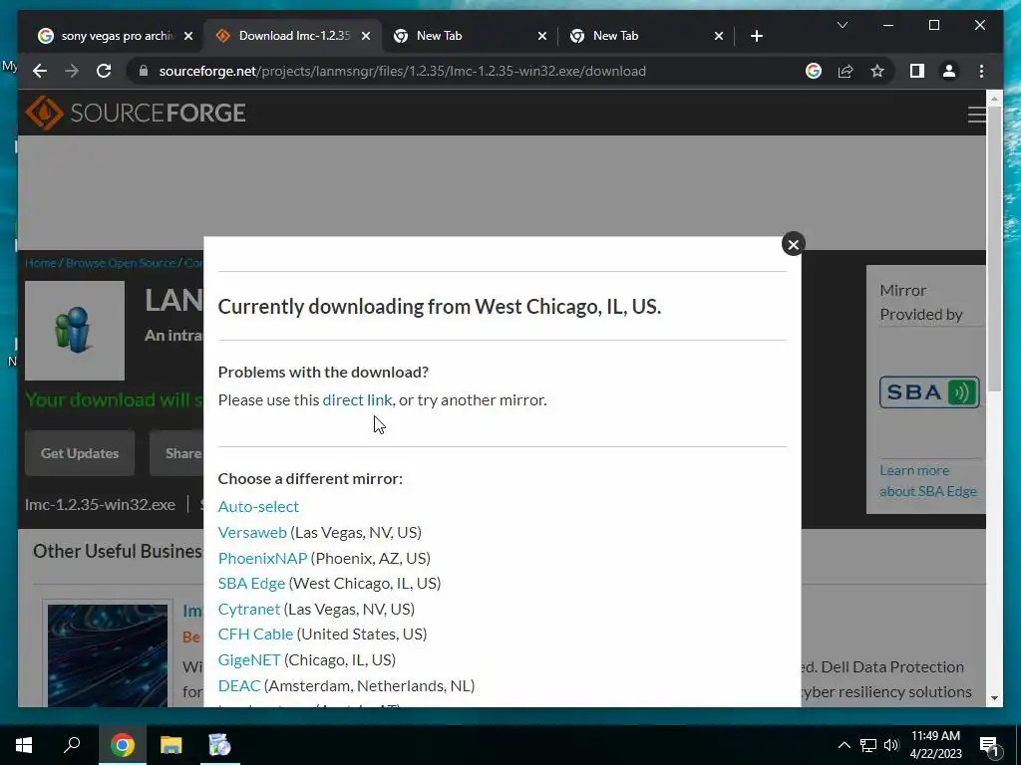Close the second New Tab
The image size is (1021, 765).
coord(718,36)
